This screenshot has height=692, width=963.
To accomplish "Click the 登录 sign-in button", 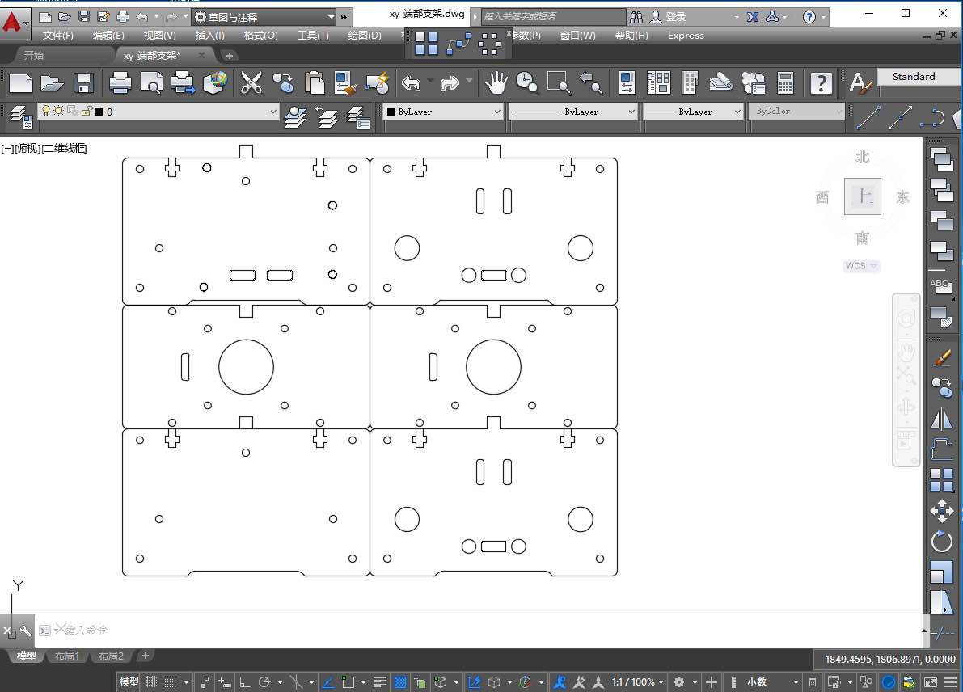I will pyautogui.click(x=668, y=17).
